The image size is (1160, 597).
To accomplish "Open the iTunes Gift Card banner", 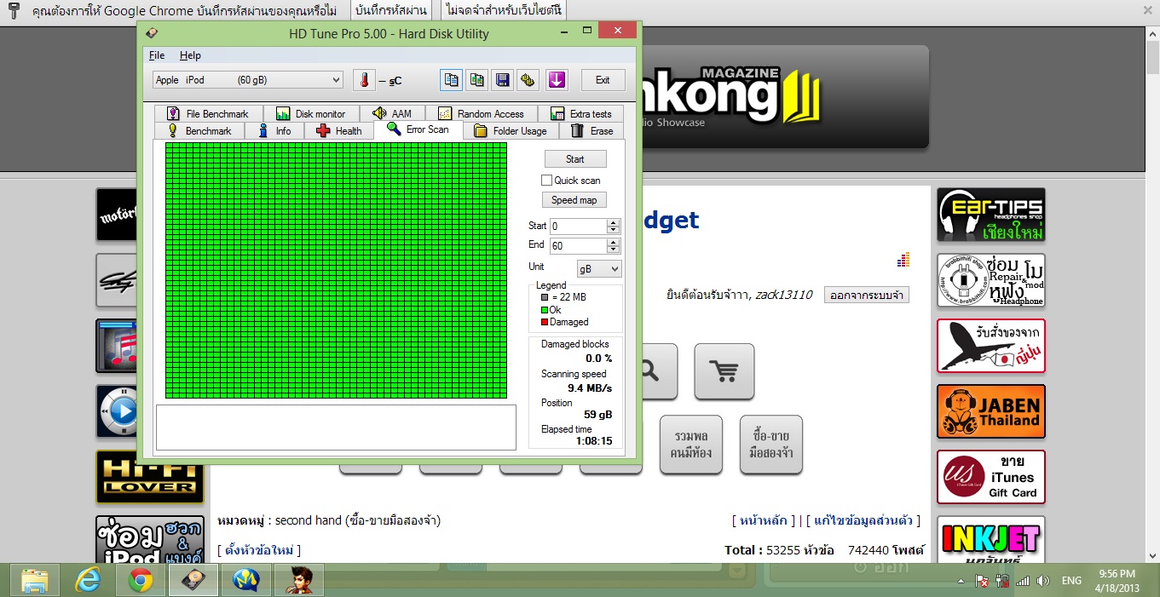I will 991,477.
